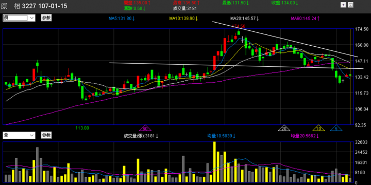This screenshot has width=371, height=185.
Task: Click the 174.50 peak price label on chart
Action: [239, 26]
